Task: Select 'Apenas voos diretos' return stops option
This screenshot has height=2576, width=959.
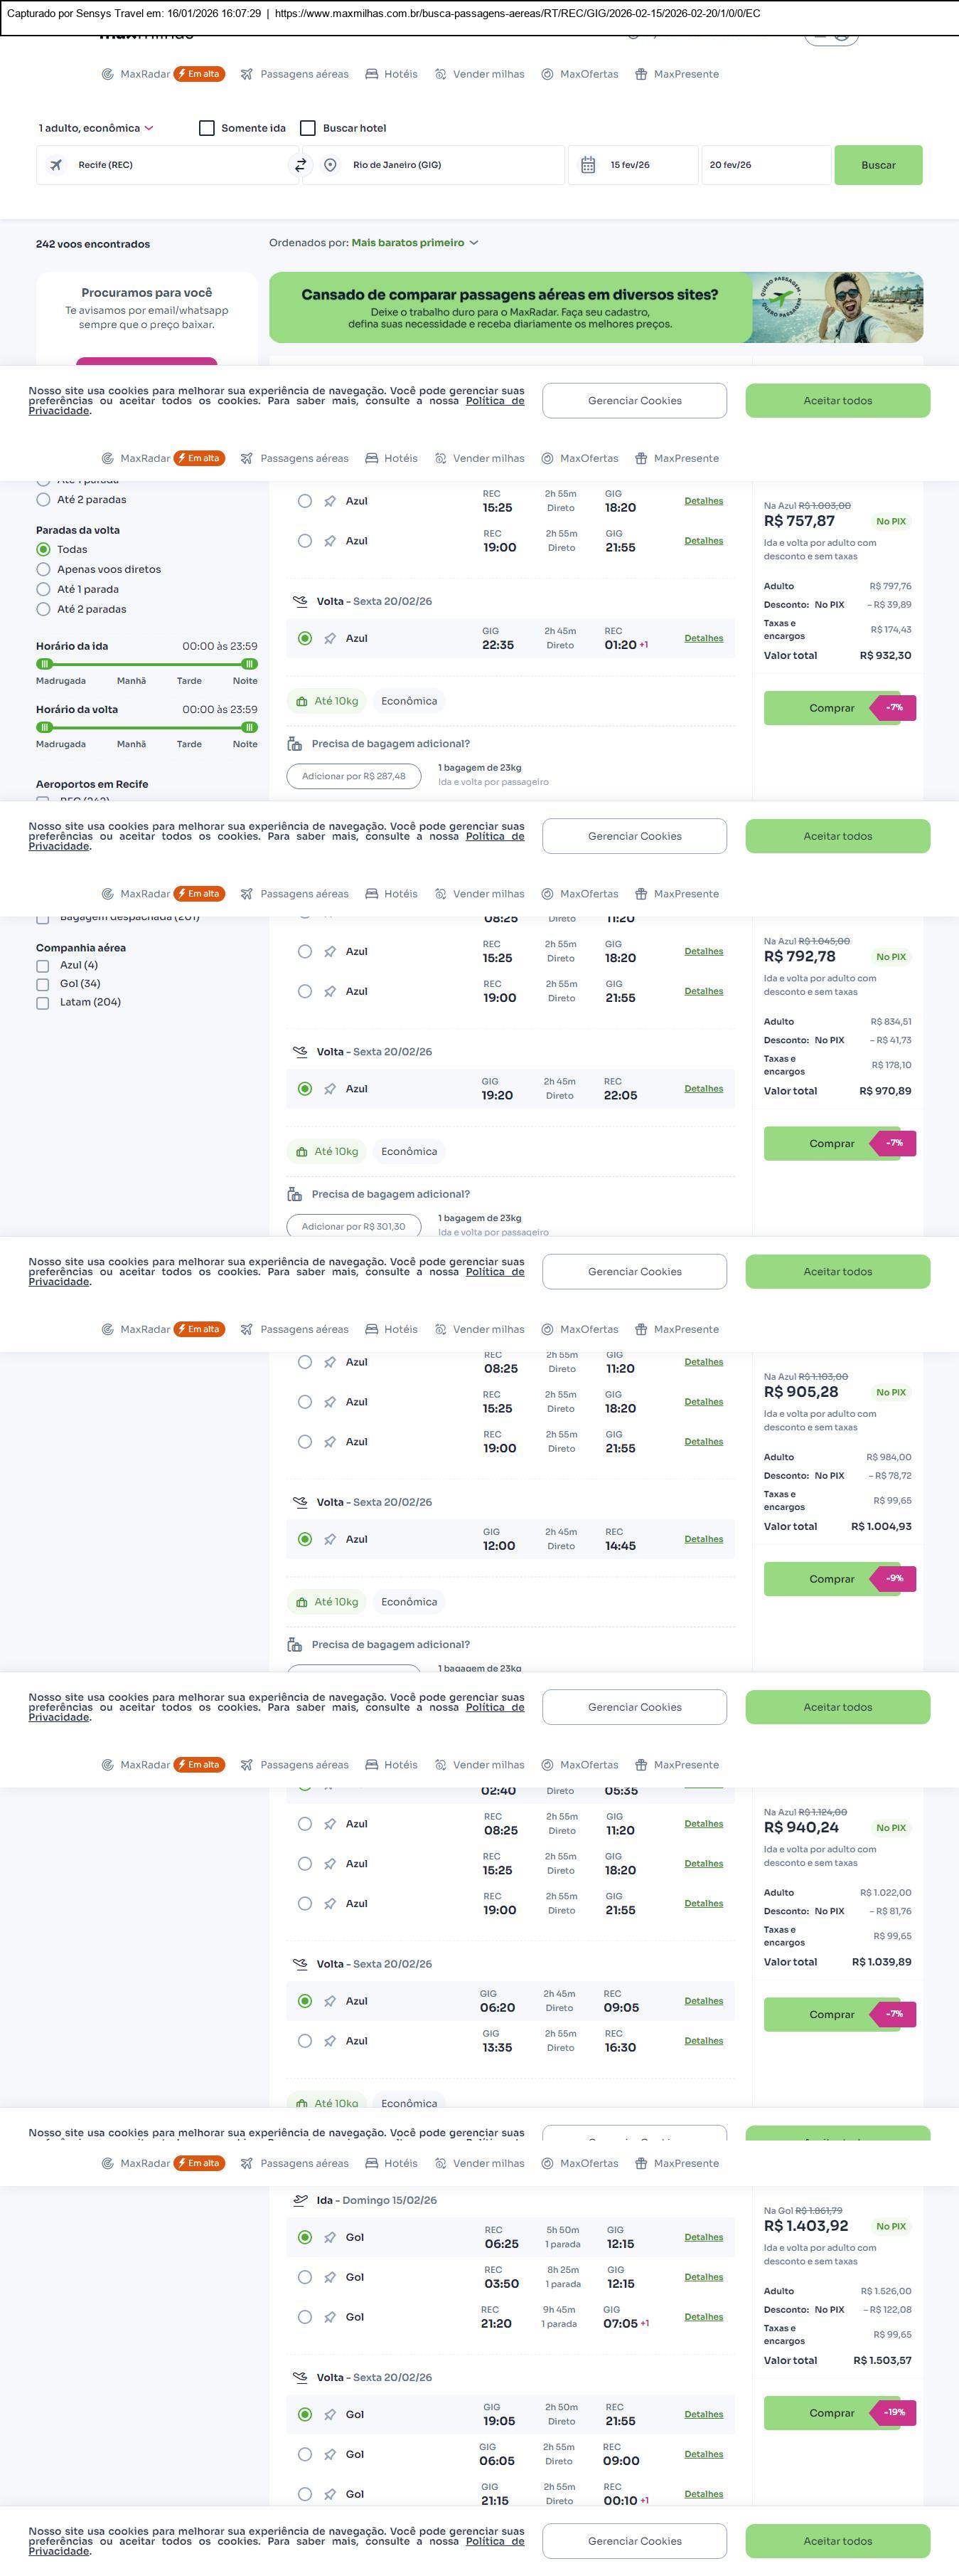Action: 43,570
